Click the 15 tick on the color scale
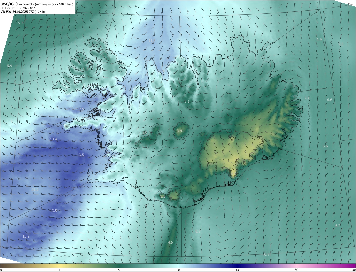356x272 pixels. pos(237,270)
